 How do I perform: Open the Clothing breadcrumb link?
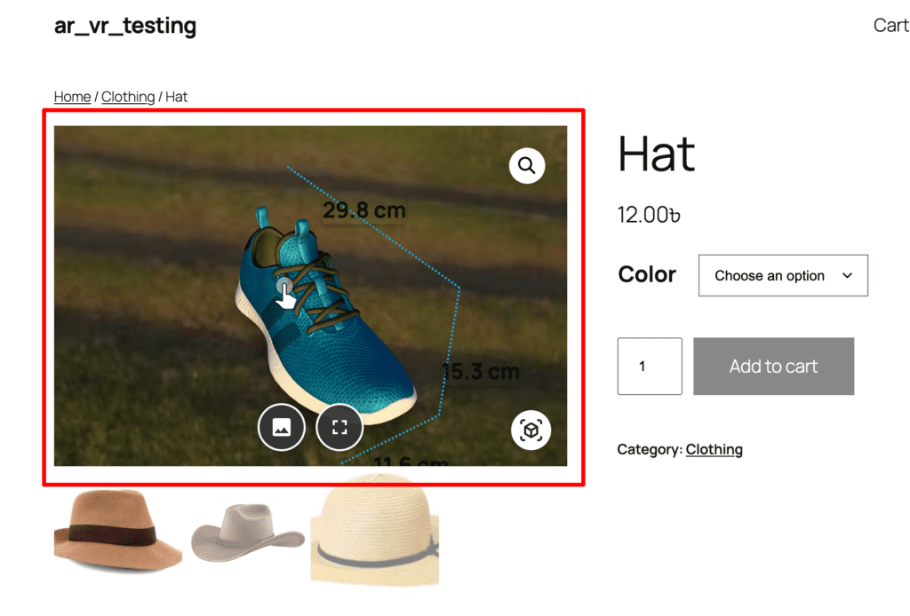(x=128, y=97)
